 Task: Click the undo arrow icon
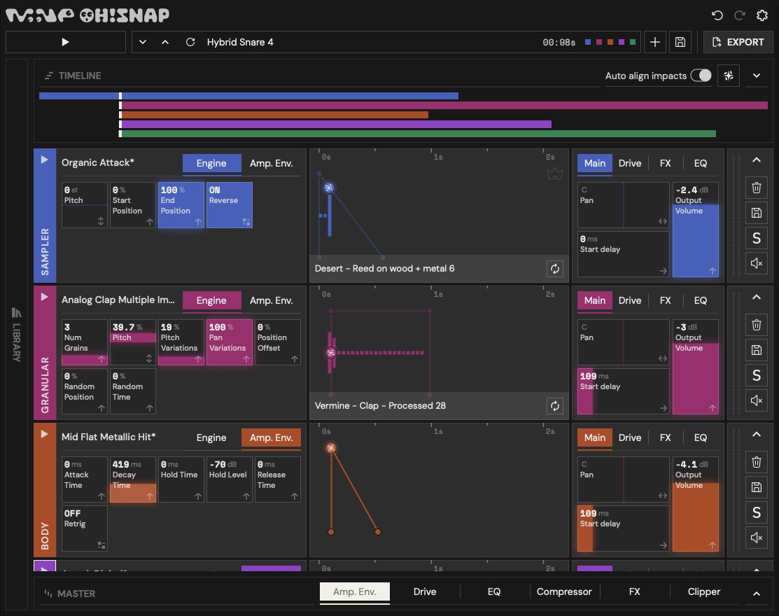(x=717, y=15)
